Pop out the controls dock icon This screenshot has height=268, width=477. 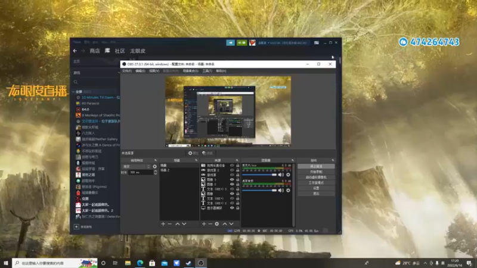pyautogui.click(x=333, y=160)
